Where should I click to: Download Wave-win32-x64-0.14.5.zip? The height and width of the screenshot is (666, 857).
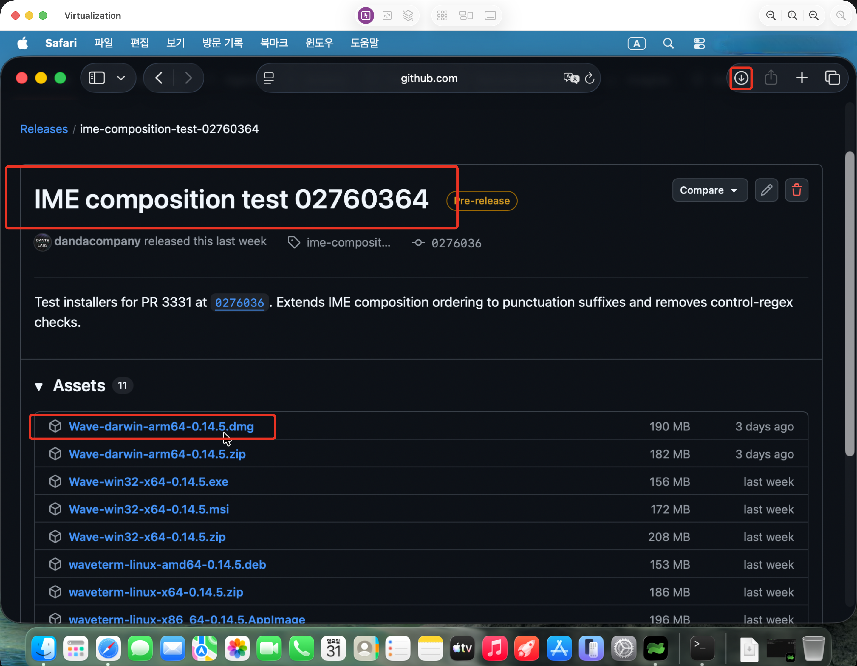147,537
